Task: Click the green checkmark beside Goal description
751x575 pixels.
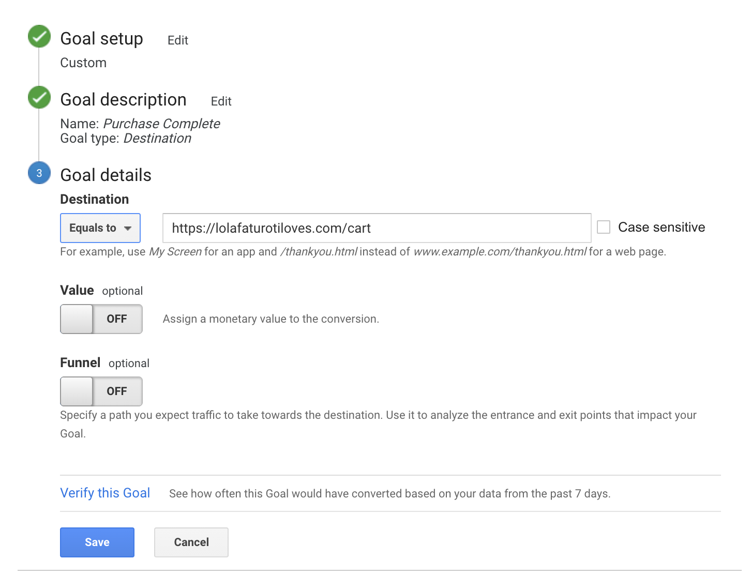Action: [39, 97]
